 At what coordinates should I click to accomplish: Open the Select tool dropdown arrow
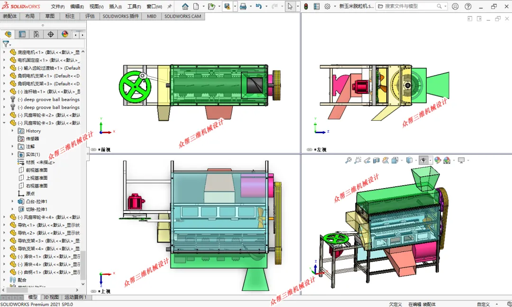click(297, 6)
